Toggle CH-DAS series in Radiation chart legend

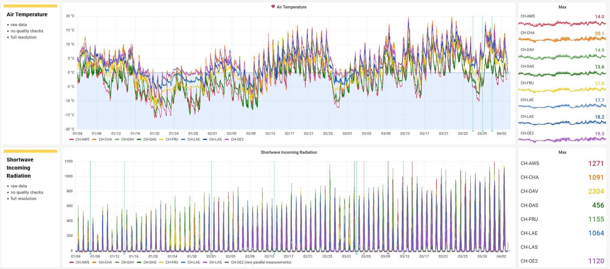pyautogui.click(x=150, y=262)
